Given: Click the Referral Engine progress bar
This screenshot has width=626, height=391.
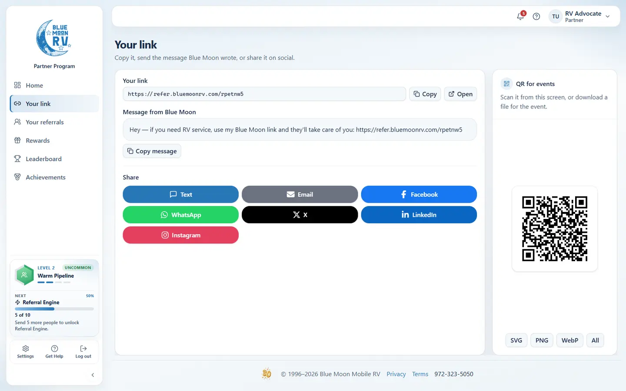Looking at the screenshot, I should click(54, 309).
